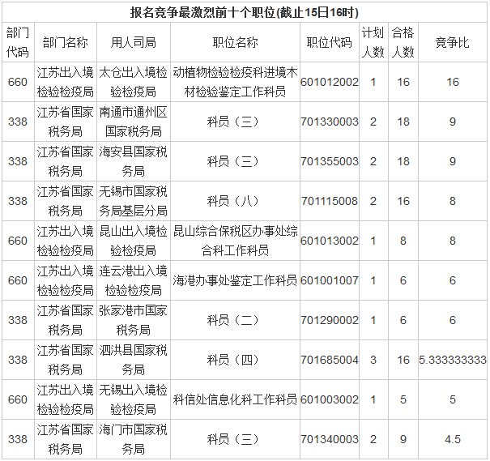Click department name in row 701290002
The height and width of the screenshot is (461, 490).
(66, 320)
